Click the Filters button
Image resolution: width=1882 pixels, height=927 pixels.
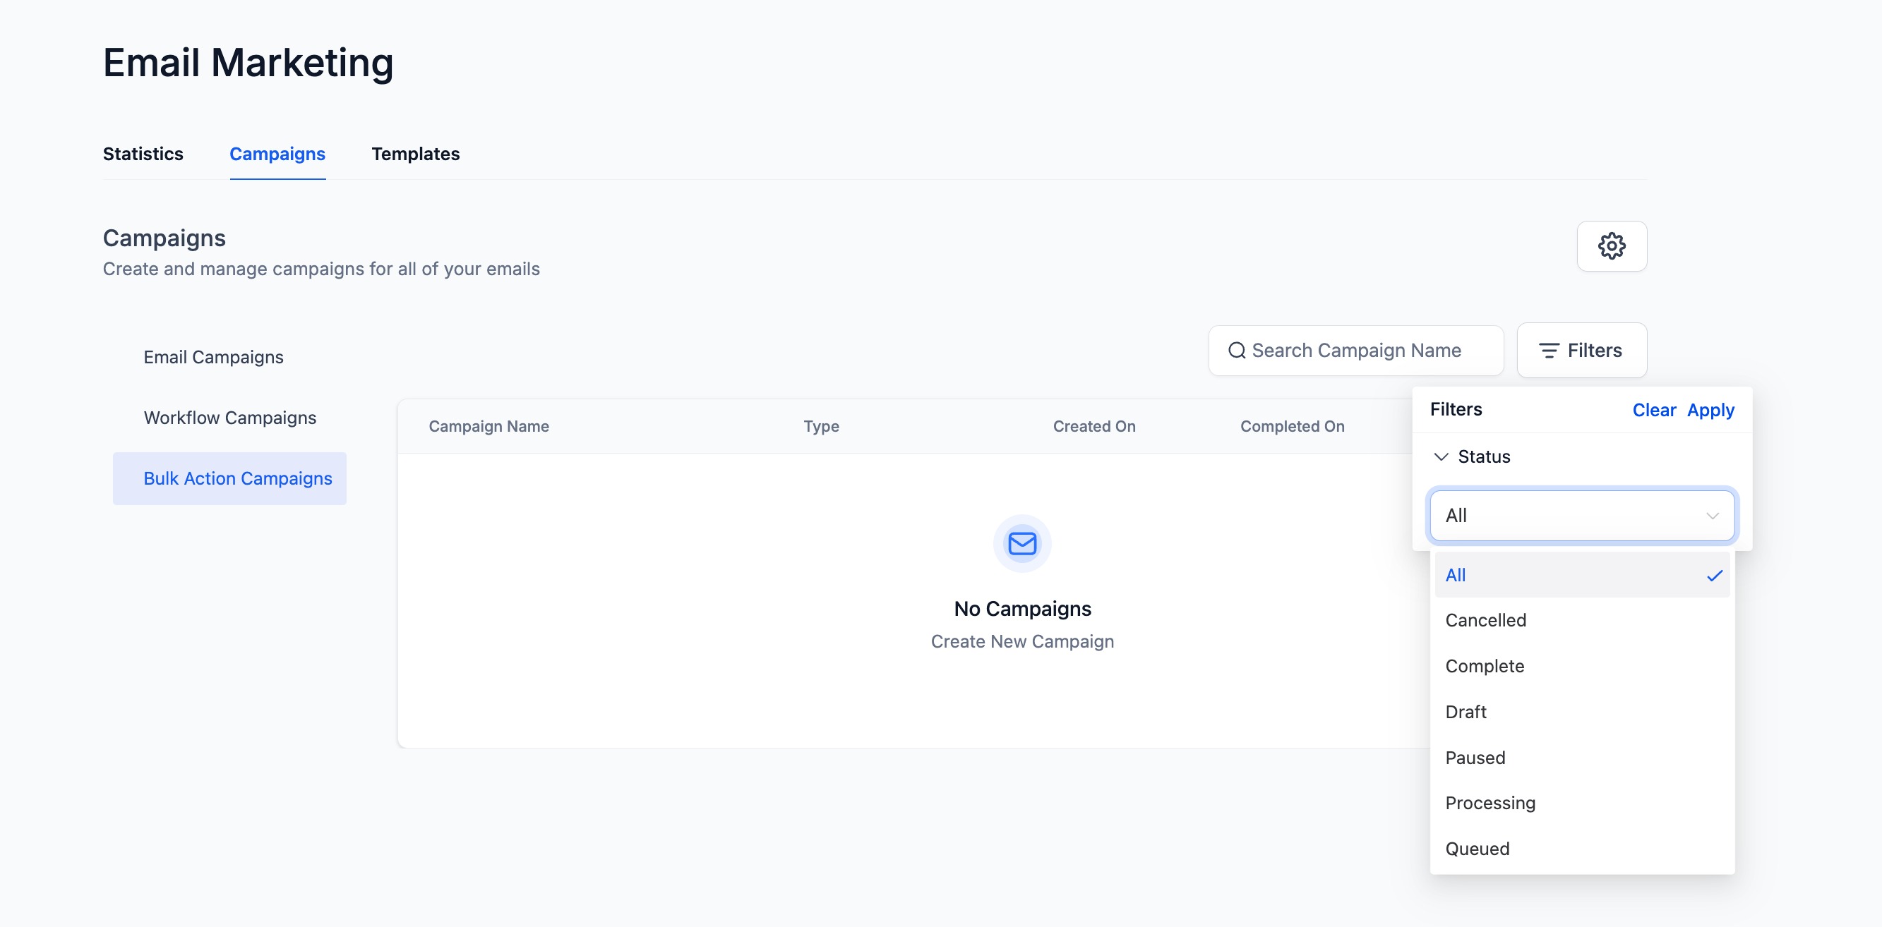pos(1581,351)
